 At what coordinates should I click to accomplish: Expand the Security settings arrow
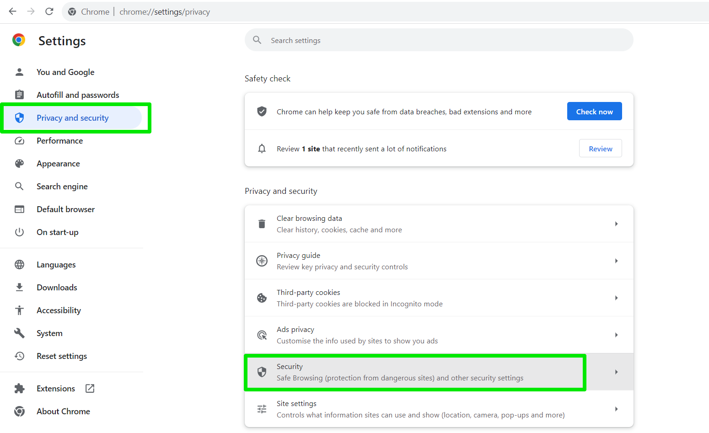(x=616, y=372)
